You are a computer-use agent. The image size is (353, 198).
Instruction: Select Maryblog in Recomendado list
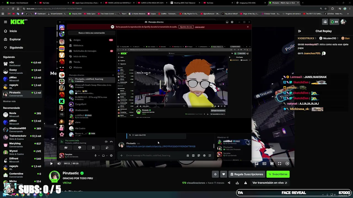[22, 145]
